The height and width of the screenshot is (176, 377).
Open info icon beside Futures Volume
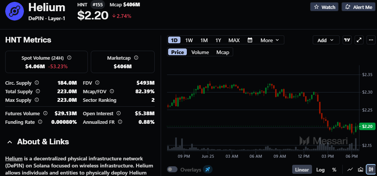point(45,113)
